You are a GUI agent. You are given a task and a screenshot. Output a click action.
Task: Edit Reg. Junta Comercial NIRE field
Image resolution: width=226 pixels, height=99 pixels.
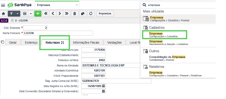pos(116,81)
